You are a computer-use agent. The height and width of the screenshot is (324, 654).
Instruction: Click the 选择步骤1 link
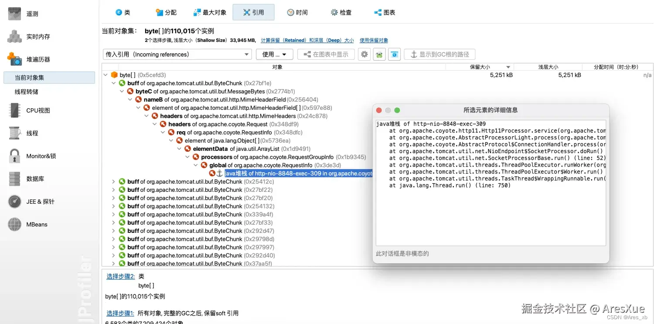(x=121, y=313)
